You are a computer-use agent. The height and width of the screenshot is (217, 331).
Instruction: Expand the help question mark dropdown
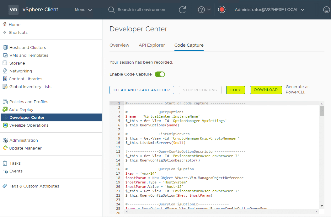pyautogui.click(x=204, y=10)
